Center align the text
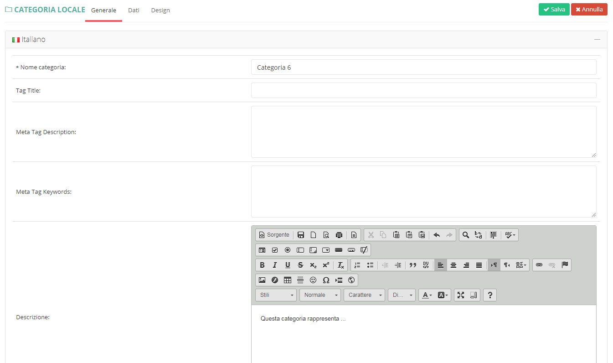Viewport: 613px width, 363px height. pos(453,265)
